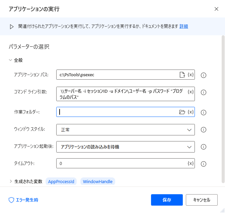Show info for タイムアウト
The image size is (225, 213).
tap(204, 164)
